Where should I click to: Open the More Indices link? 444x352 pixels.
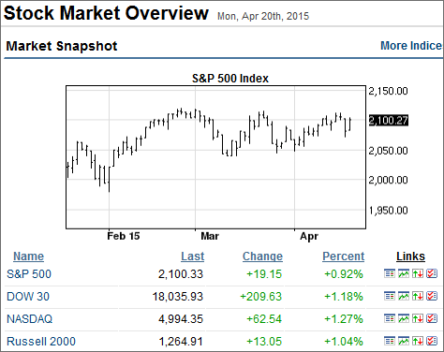tap(411, 46)
